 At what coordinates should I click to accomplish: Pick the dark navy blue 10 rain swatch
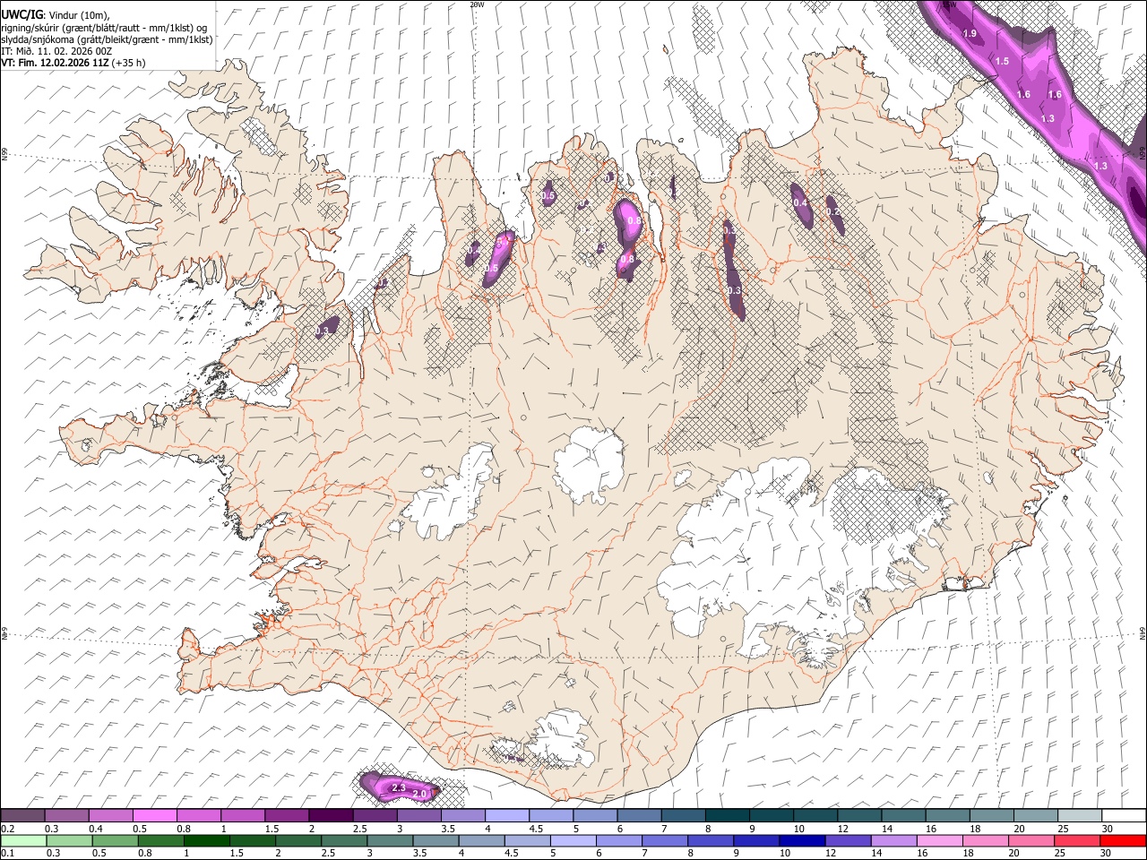(802, 840)
